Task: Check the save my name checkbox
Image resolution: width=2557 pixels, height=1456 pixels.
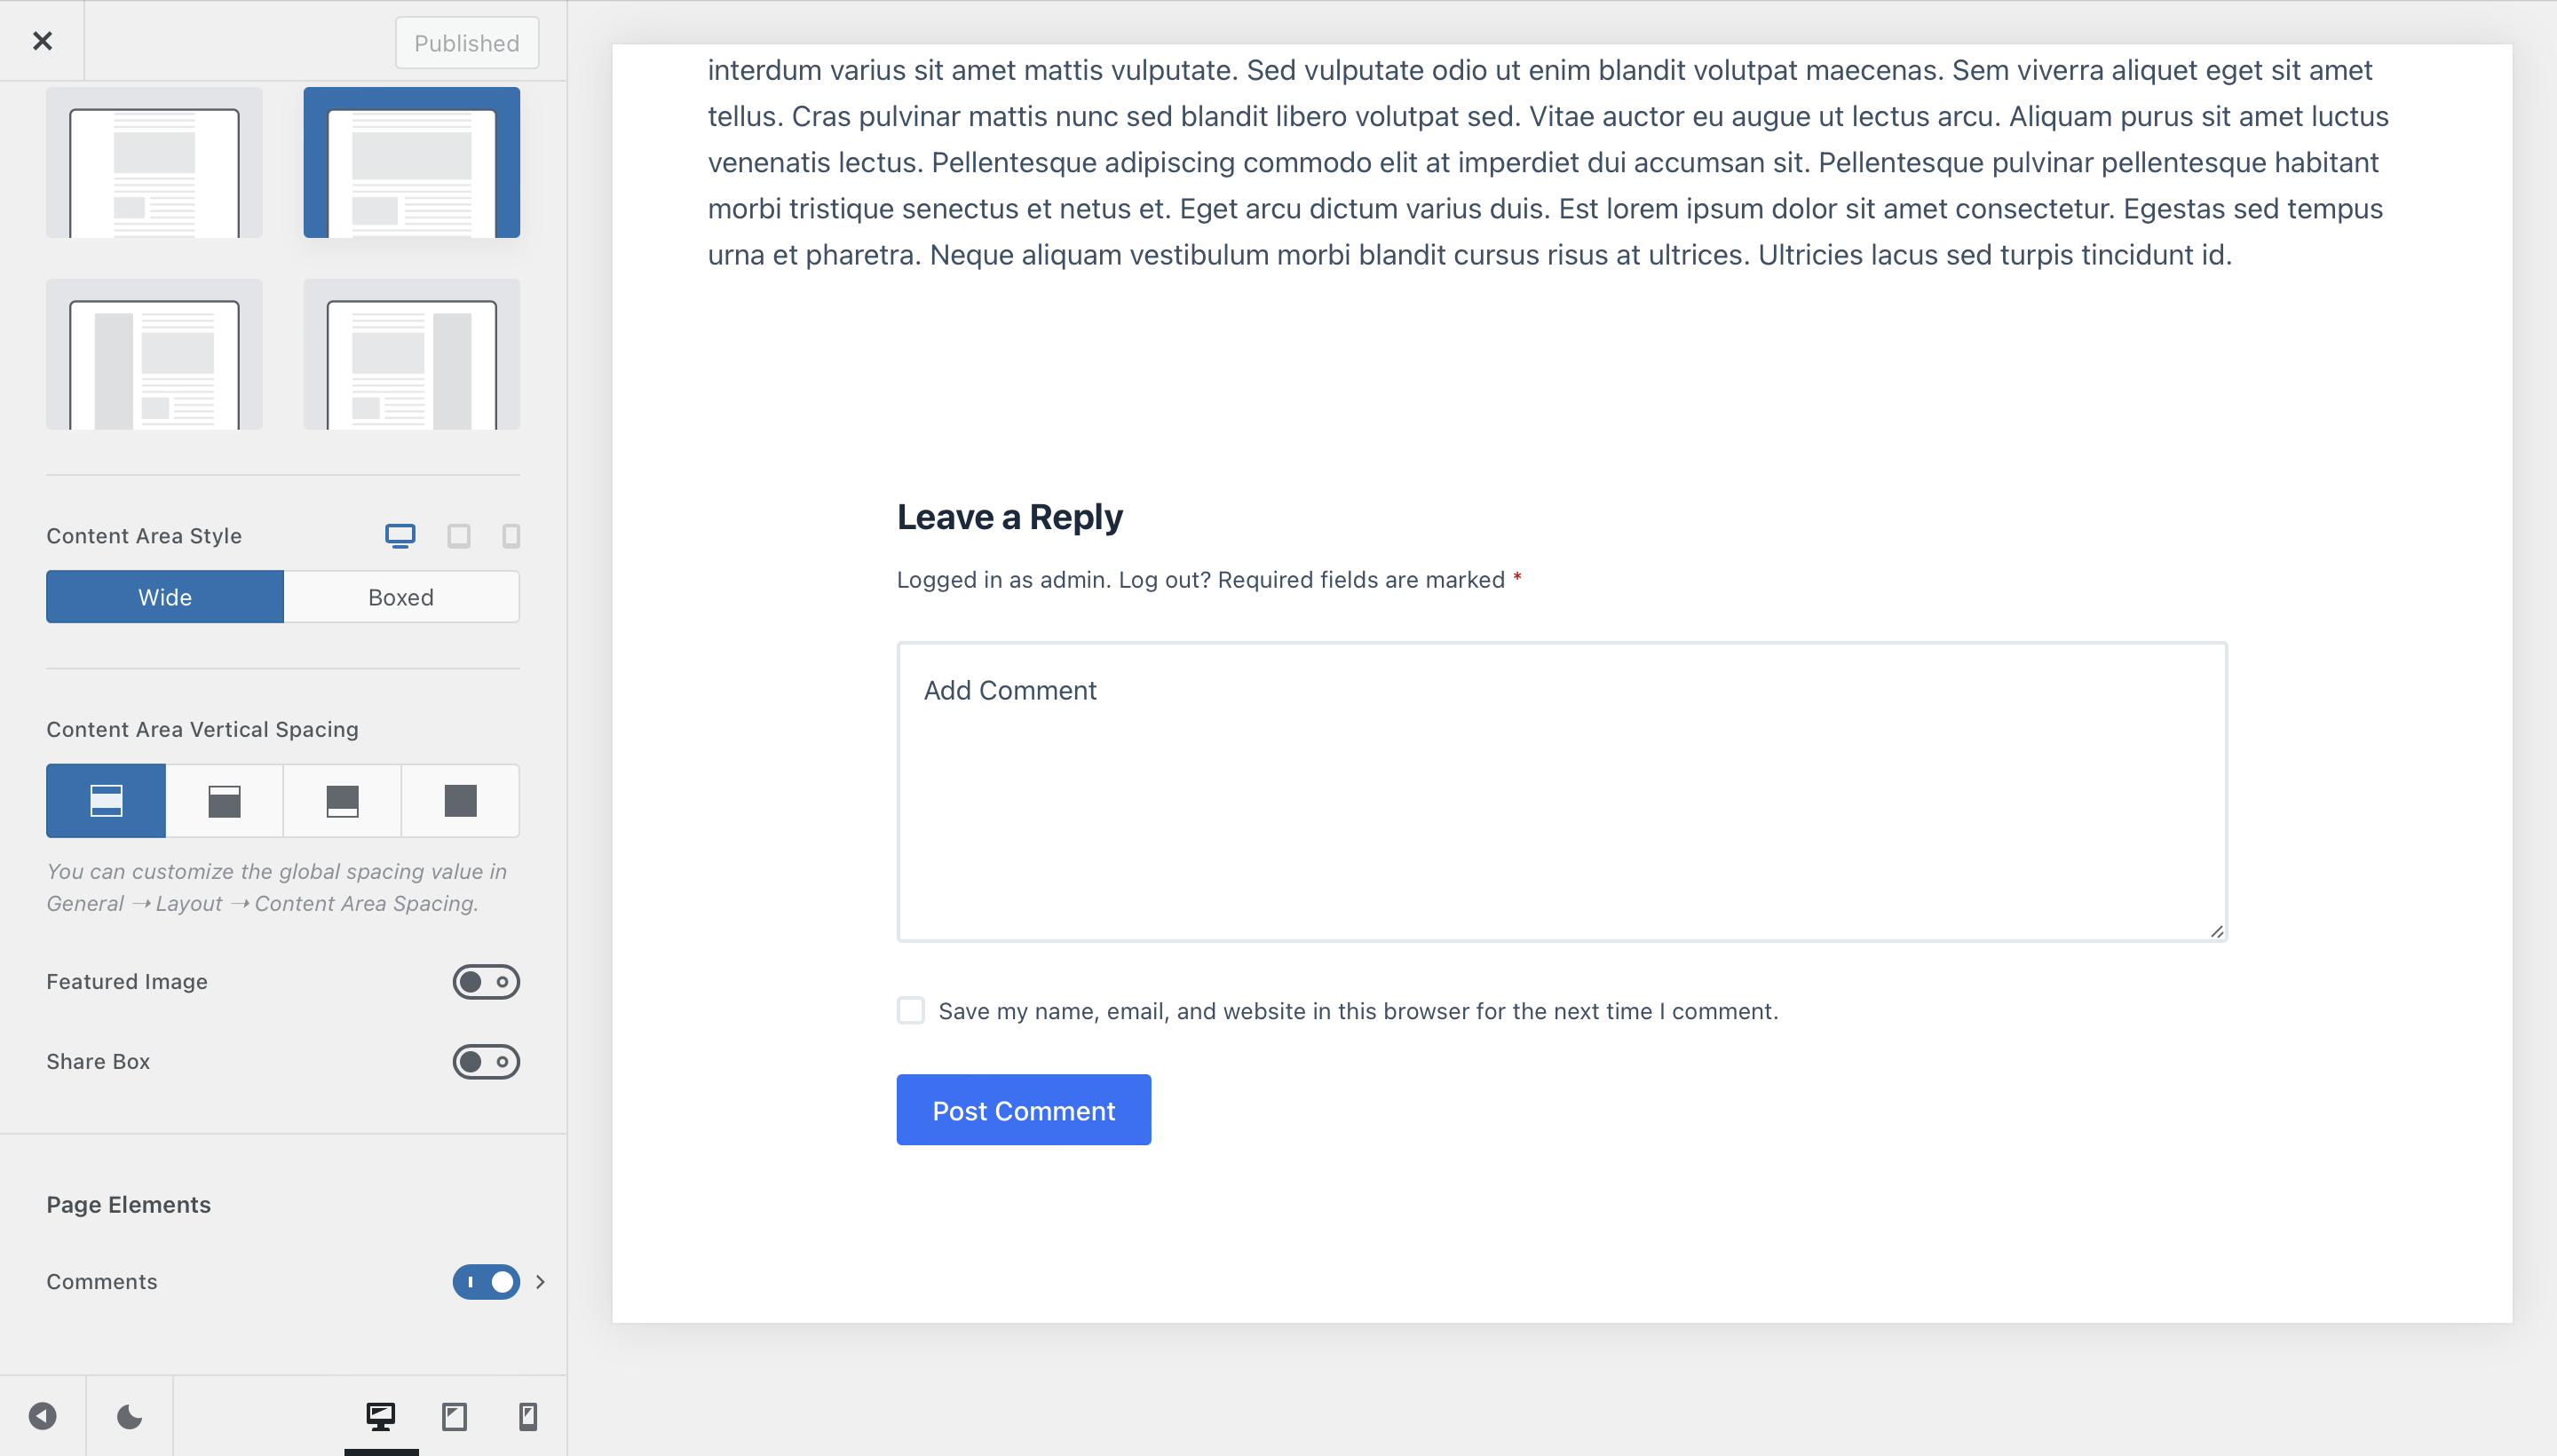Action: (x=912, y=1011)
